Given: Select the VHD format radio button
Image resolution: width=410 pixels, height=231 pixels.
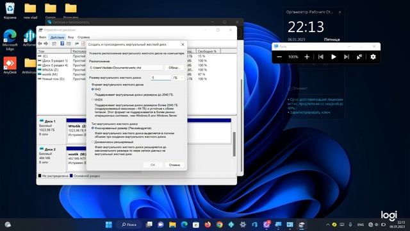Looking at the screenshot, I should (92, 89).
